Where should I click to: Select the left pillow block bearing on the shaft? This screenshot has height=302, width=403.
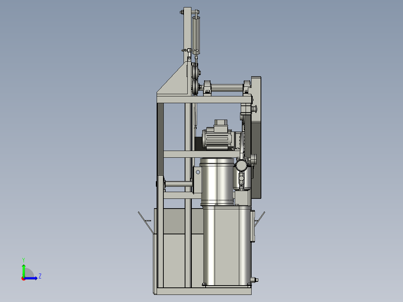click(207, 88)
